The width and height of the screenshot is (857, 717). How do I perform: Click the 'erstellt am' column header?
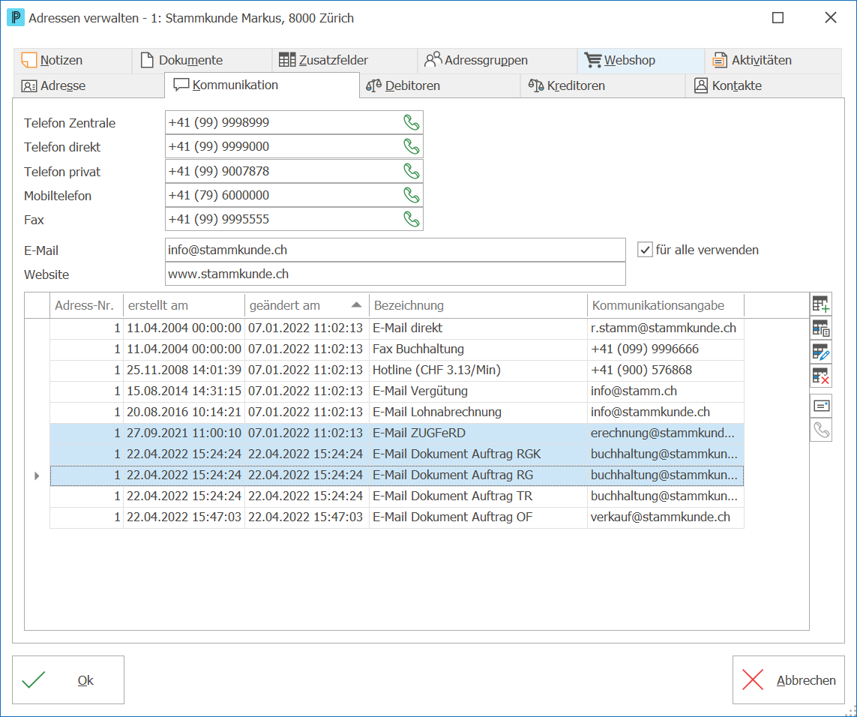point(184,305)
